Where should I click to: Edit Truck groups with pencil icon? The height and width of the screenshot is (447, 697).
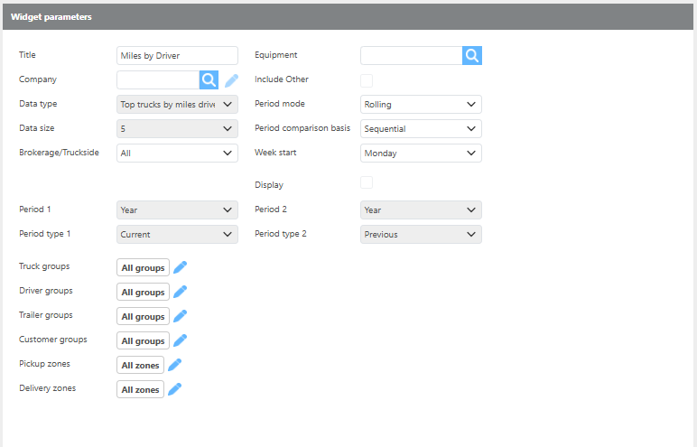click(180, 267)
